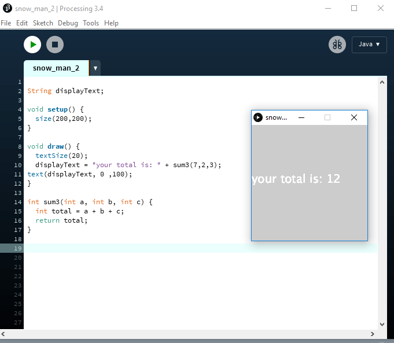Run the sketch with the play button
394x343 pixels.
click(32, 45)
